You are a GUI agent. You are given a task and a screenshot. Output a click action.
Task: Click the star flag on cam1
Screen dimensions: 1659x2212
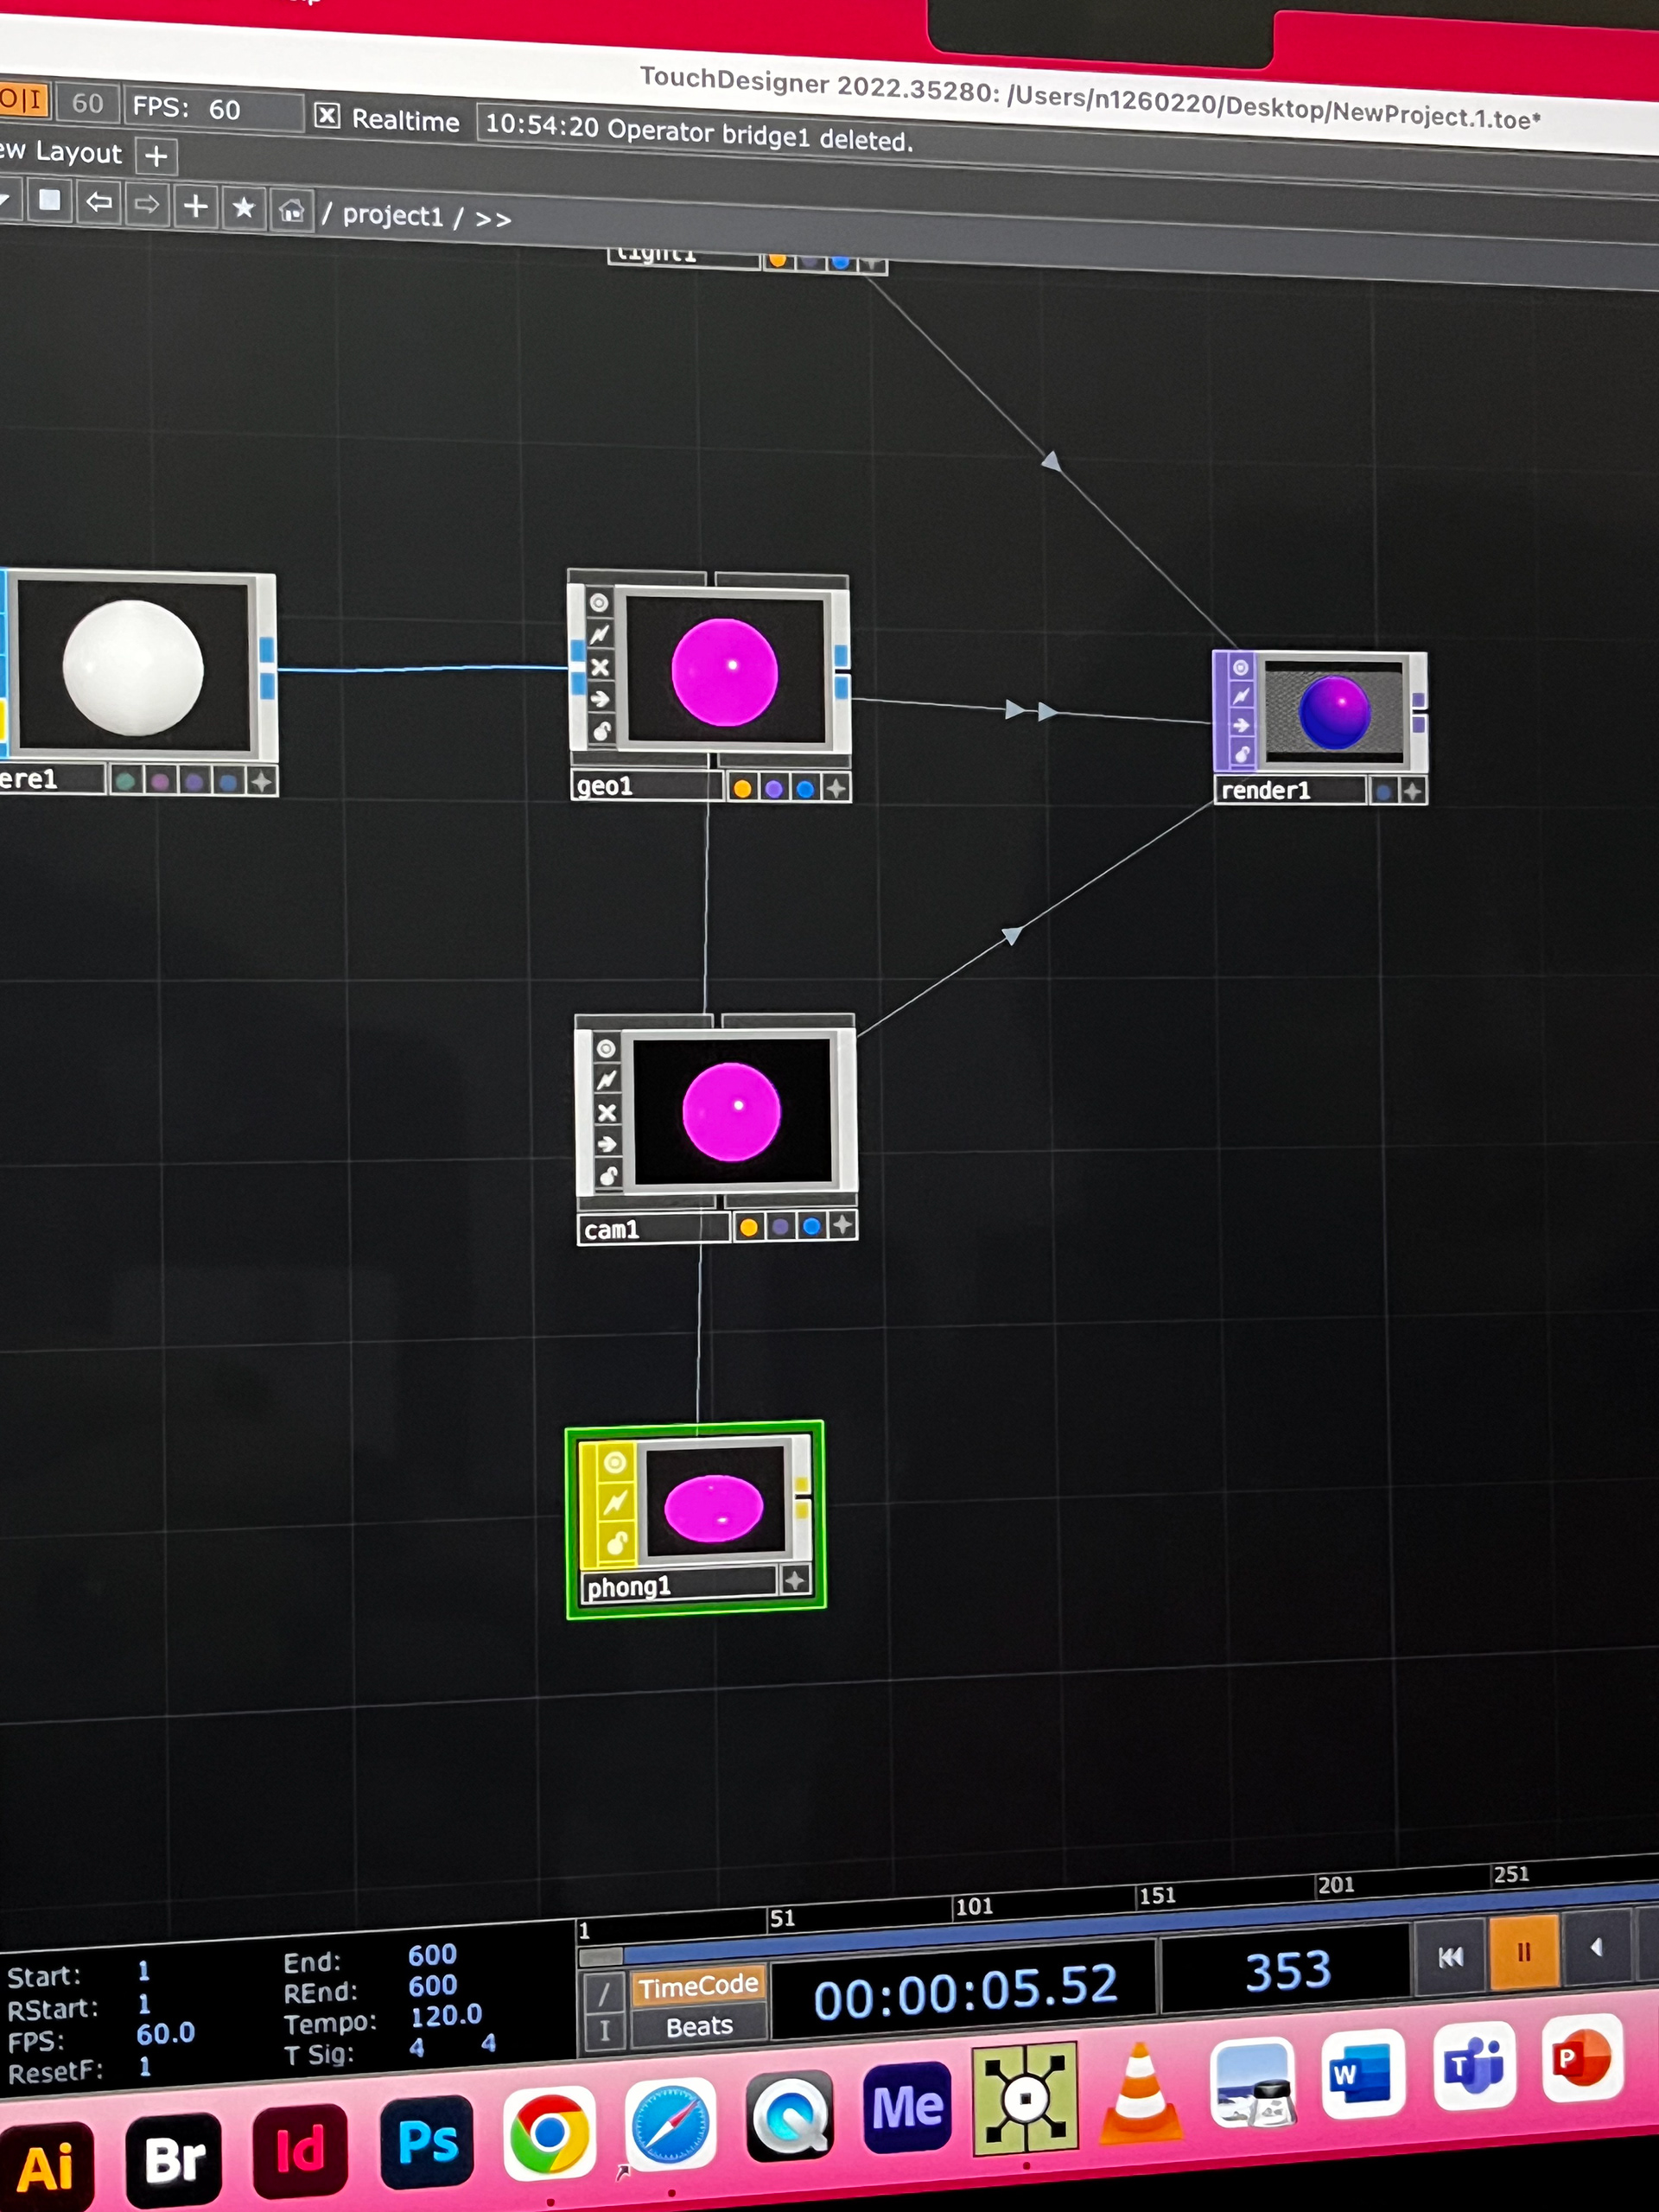pos(843,1225)
